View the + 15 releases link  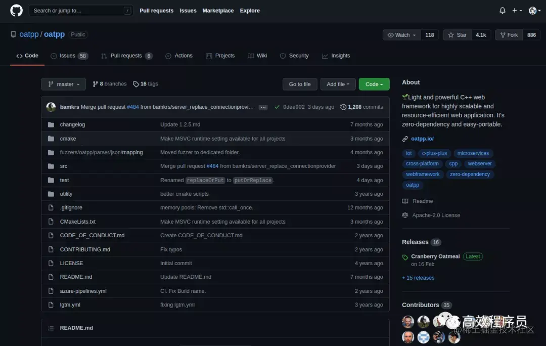(418, 278)
